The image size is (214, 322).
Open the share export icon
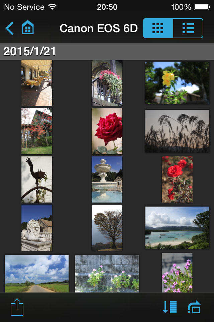[17, 307]
